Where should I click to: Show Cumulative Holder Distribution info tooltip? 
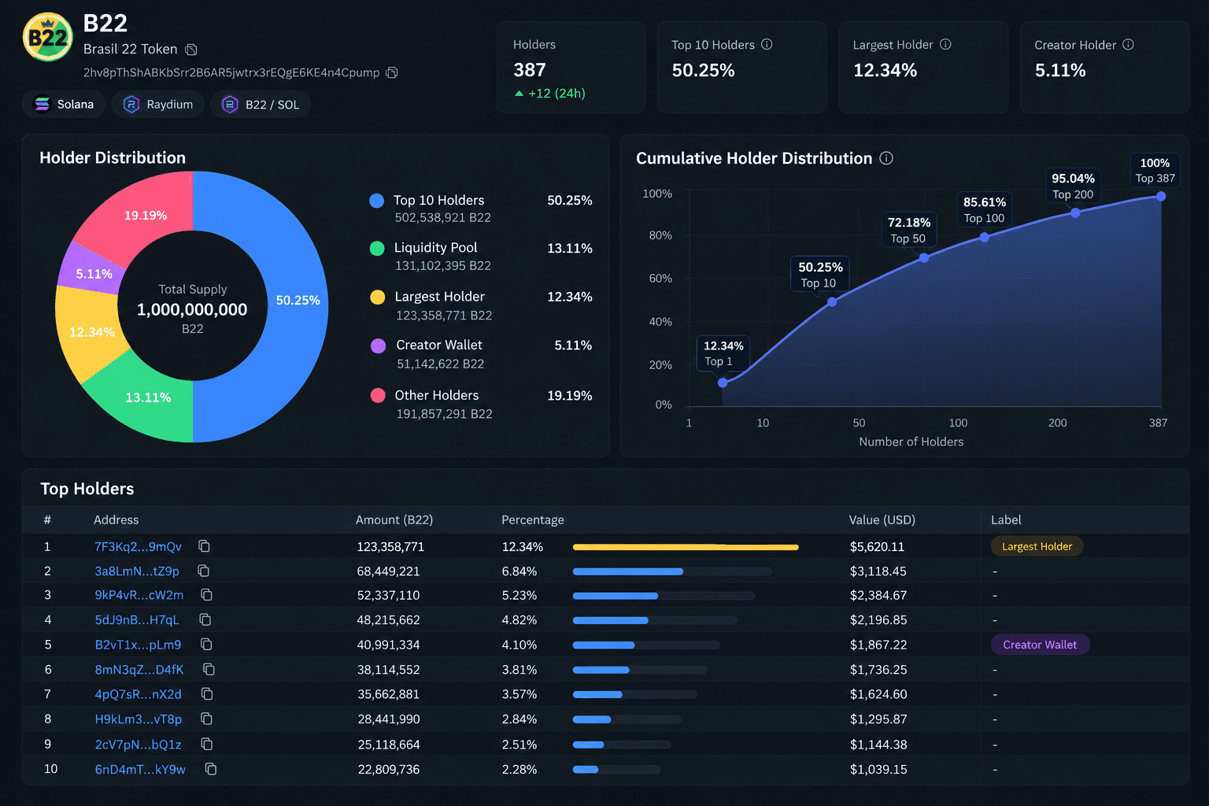pos(886,158)
